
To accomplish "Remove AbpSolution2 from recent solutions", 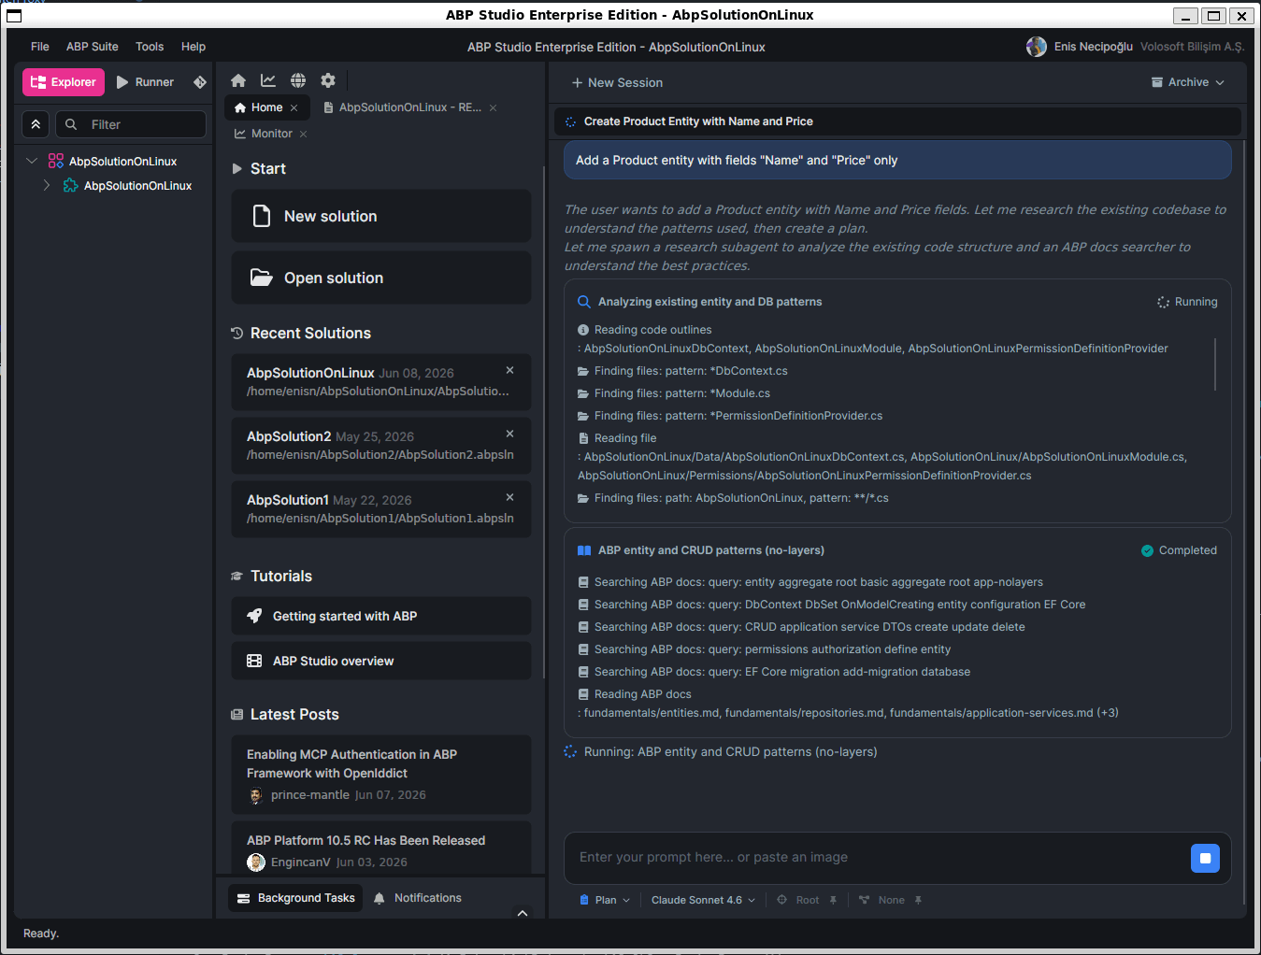I will coord(509,434).
